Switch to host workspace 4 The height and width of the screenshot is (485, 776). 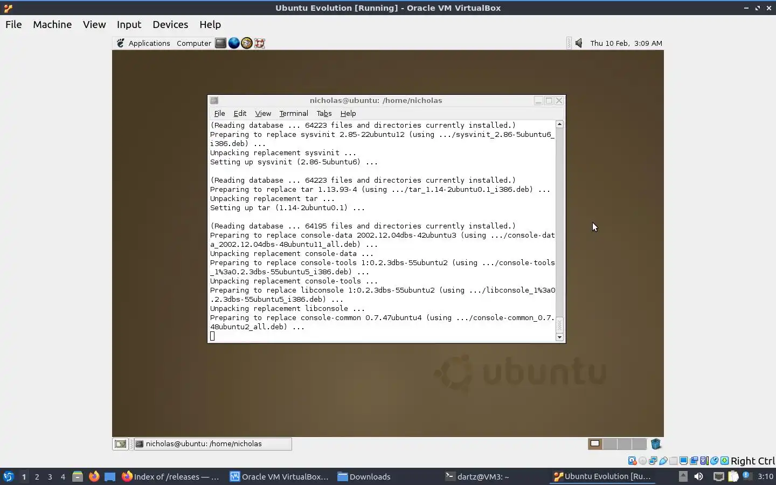pyautogui.click(x=63, y=476)
